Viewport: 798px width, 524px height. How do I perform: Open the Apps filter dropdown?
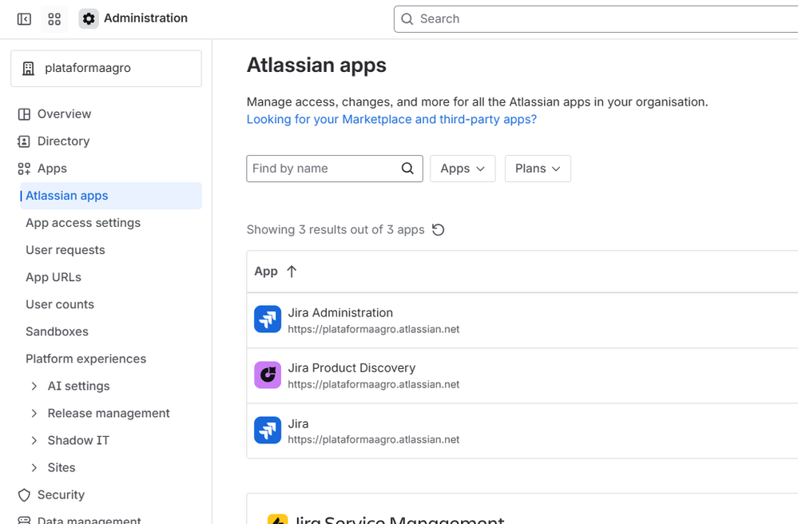(x=463, y=169)
